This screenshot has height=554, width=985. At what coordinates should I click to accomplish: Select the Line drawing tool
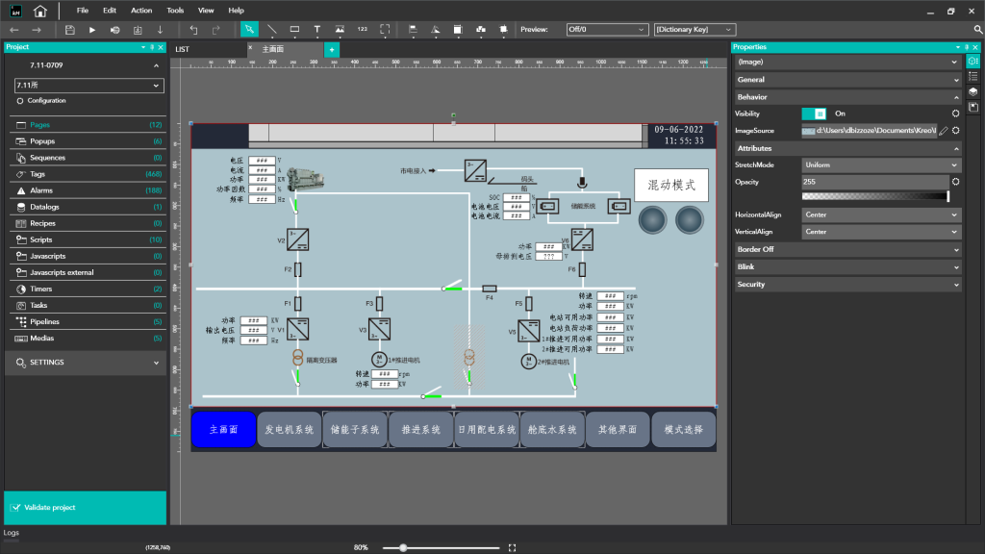(272, 29)
